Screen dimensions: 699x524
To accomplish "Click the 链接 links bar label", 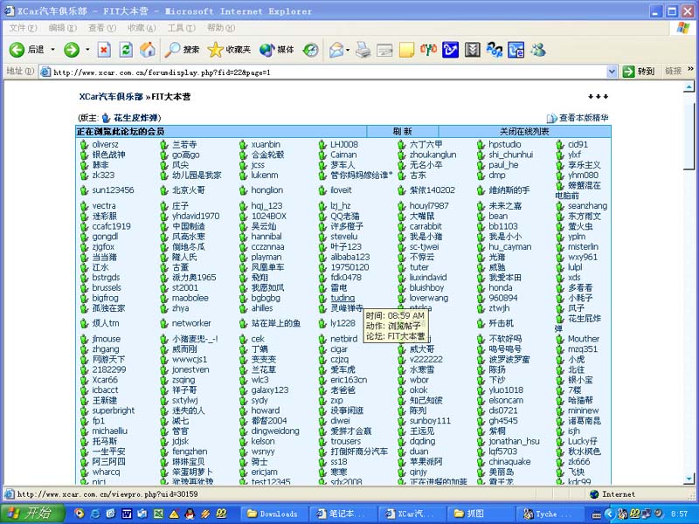I will [x=673, y=71].
